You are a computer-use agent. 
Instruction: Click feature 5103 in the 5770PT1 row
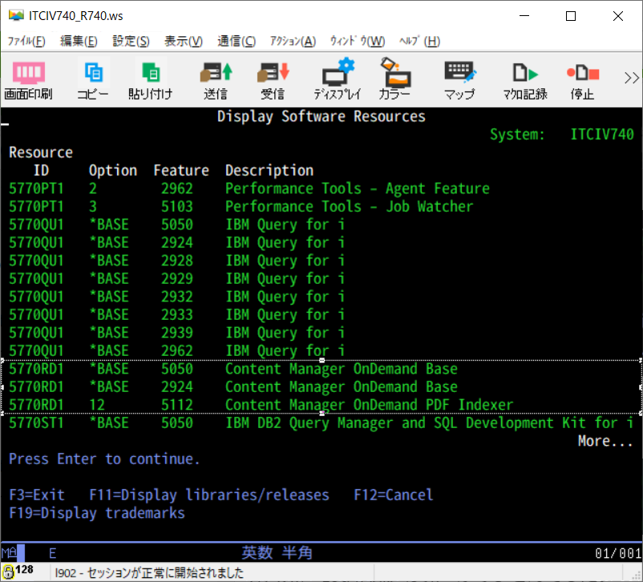click(x=176, y=206)
